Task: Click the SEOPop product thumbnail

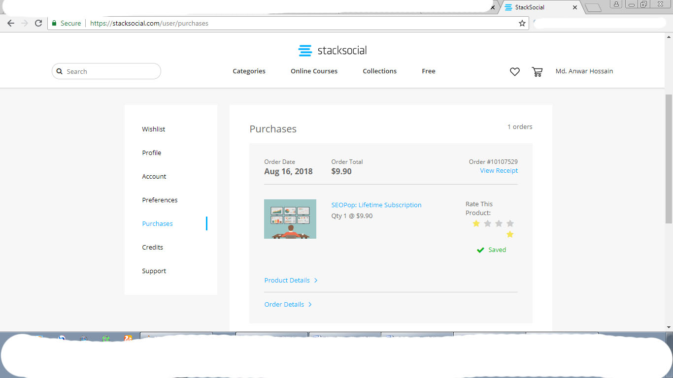Action: click(x=290, y=219)
